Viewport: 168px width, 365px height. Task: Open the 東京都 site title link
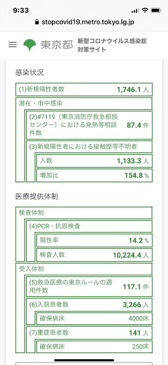pyautogui.click(x=57, y=45)
